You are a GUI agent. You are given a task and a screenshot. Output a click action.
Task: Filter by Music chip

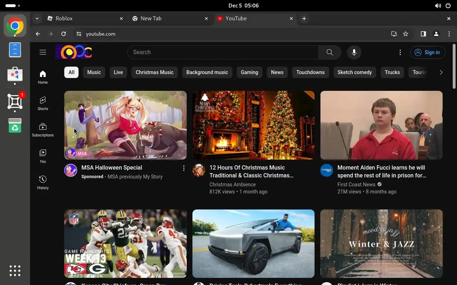coord(94,72)
